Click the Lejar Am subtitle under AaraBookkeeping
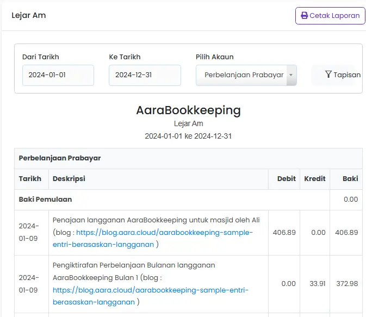Screen dimensions: 366x317 coord(188,123)
